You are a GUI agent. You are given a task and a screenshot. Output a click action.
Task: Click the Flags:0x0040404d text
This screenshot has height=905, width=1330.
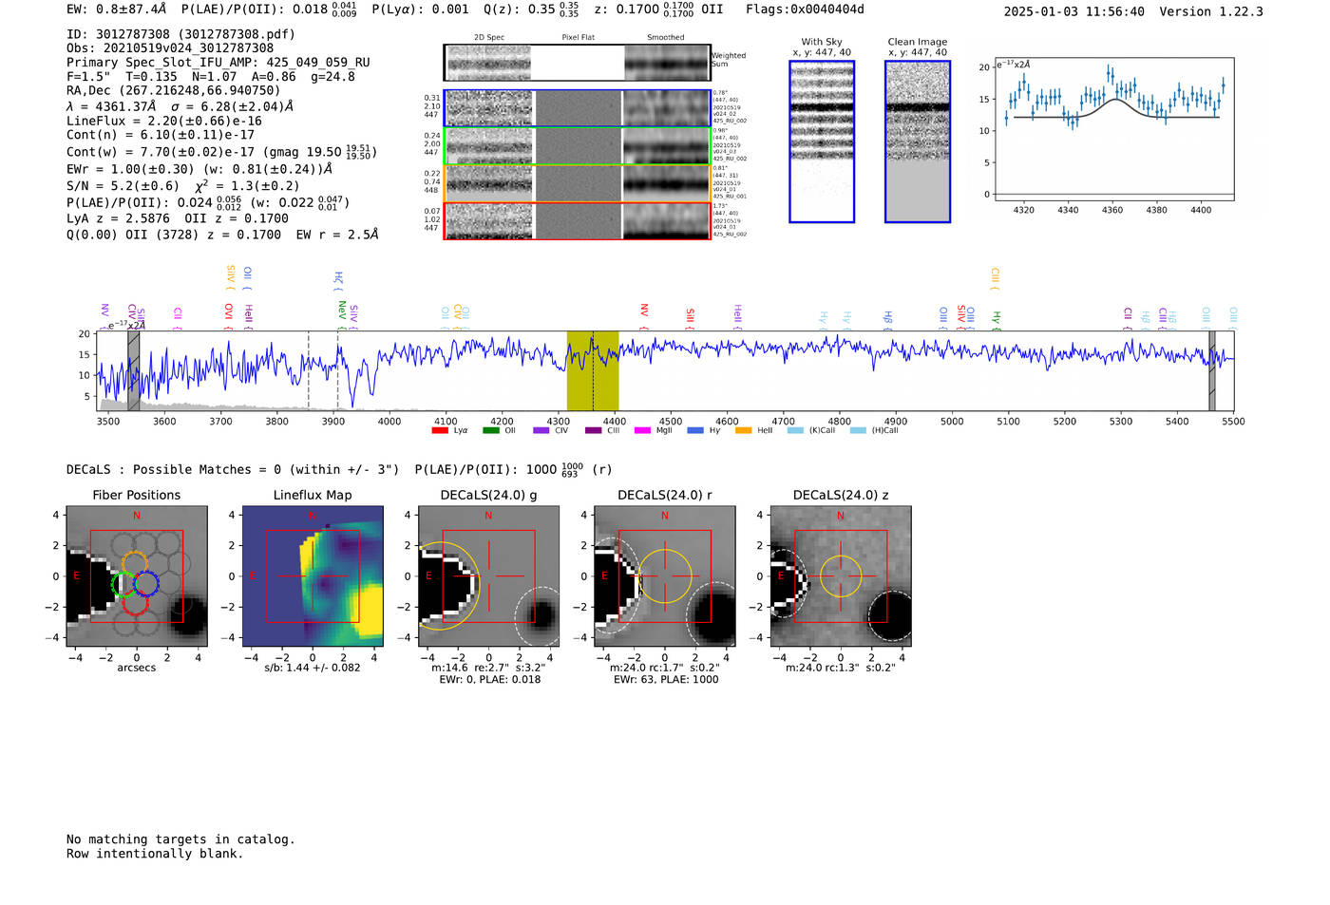click(806, 9)
